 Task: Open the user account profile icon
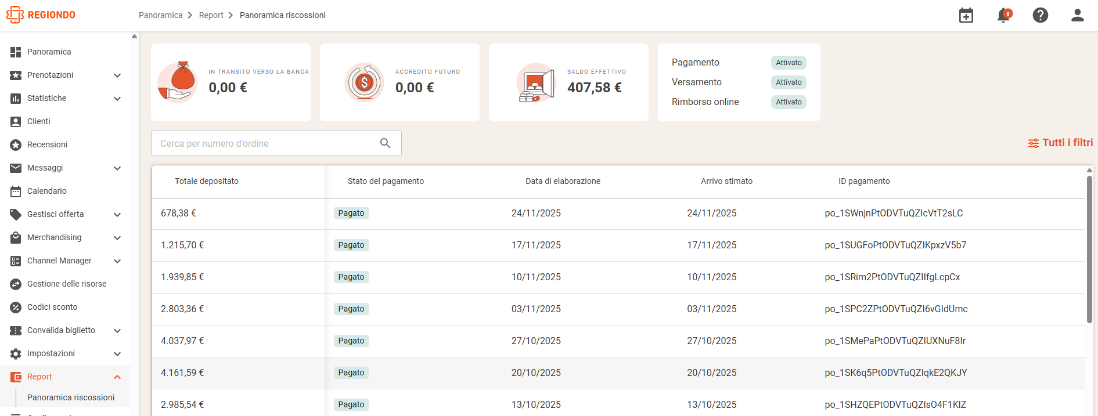pos(1078,15)
